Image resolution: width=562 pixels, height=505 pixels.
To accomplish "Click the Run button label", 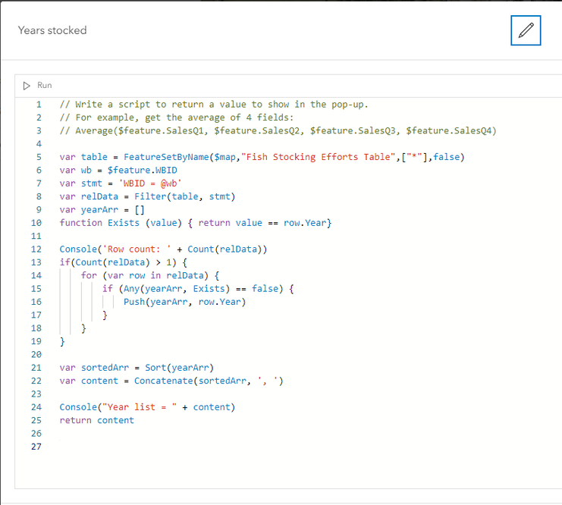I will (x=45, y=85).
